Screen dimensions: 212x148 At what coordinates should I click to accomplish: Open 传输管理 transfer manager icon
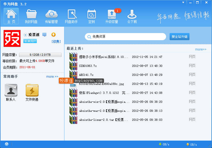tap(51, 16)
